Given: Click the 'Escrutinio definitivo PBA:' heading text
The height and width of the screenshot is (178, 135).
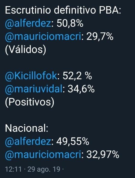Looking at the screenshot, I should click(x=63, y=10).
